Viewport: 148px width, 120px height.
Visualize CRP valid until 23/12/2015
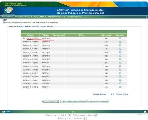pyautogui.click(x=120, y=56)
